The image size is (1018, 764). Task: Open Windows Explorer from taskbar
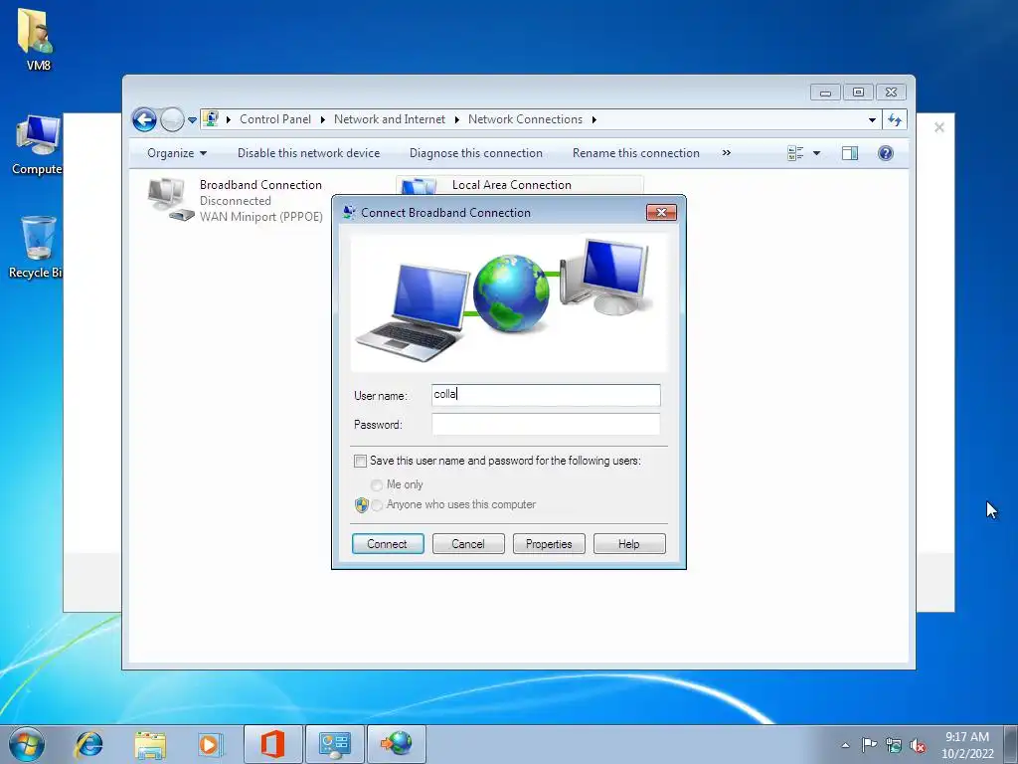(150, 744)
